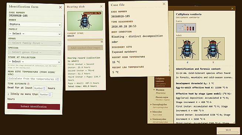Click the Submit identification button
The height and width of the screenshot is (135, 242).
click(x=34, y=107)
